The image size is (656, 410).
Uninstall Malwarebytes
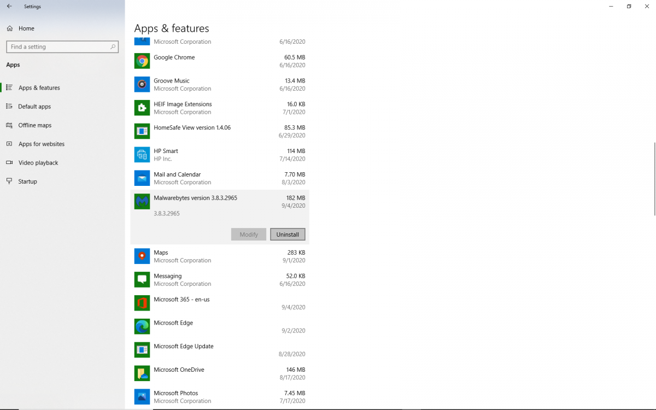coord(288,235)
